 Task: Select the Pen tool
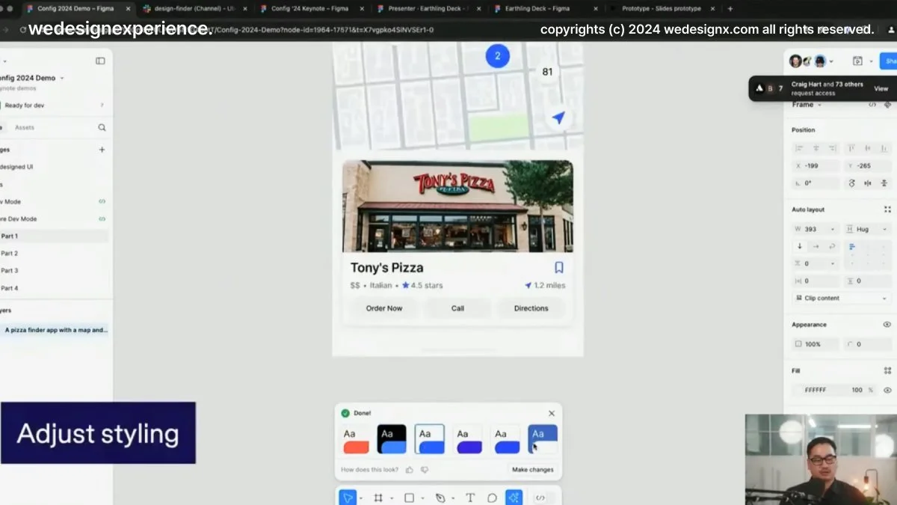coord(440,498)
